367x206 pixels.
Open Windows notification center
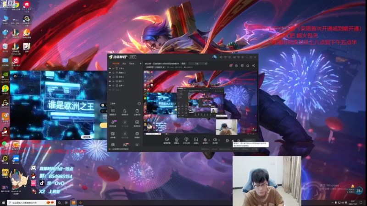(361, 202)
